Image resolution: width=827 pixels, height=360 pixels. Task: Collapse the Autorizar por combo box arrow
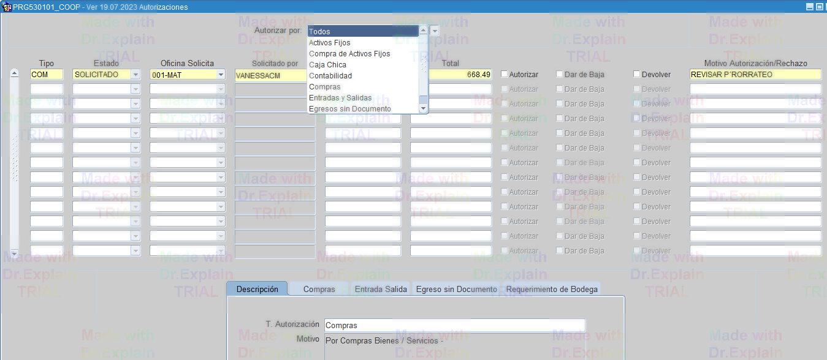(434, 31)
